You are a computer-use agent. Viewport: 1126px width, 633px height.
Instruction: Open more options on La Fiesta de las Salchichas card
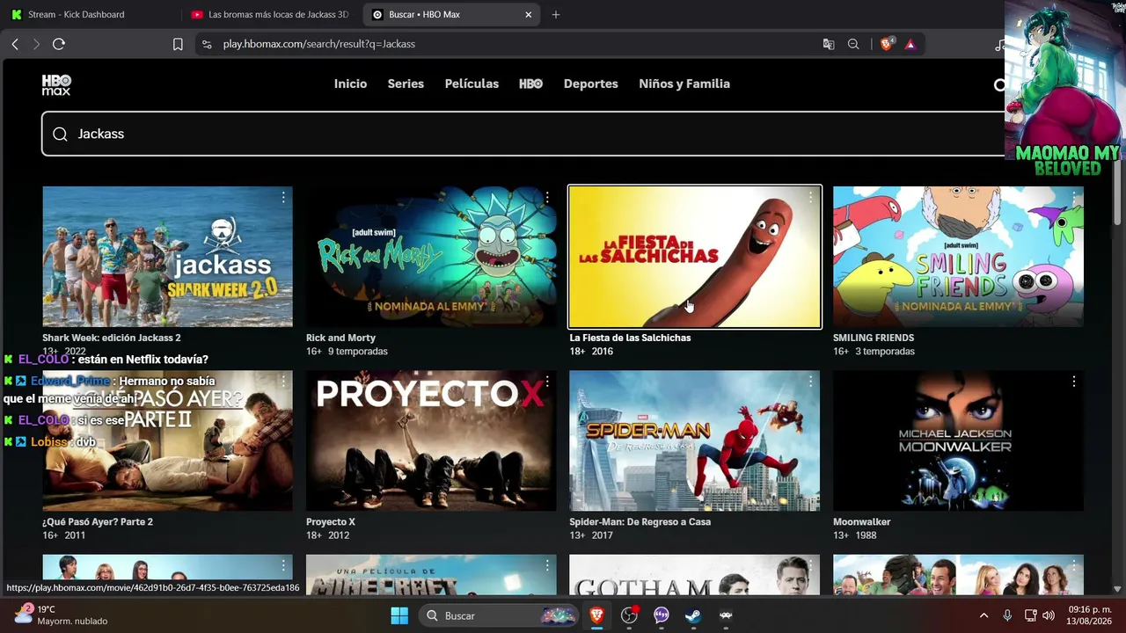coord(810,198)
